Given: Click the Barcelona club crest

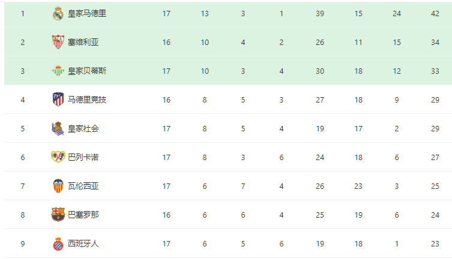Looking at the screenshot, I should 58,215.
